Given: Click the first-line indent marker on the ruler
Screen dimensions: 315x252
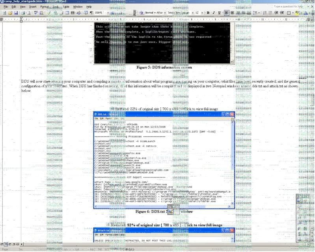Looking at the screenshot, I should [21, 18].
